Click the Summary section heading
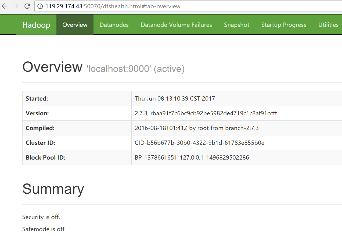This screenshot has width=342, height=236. click(53, 189)
